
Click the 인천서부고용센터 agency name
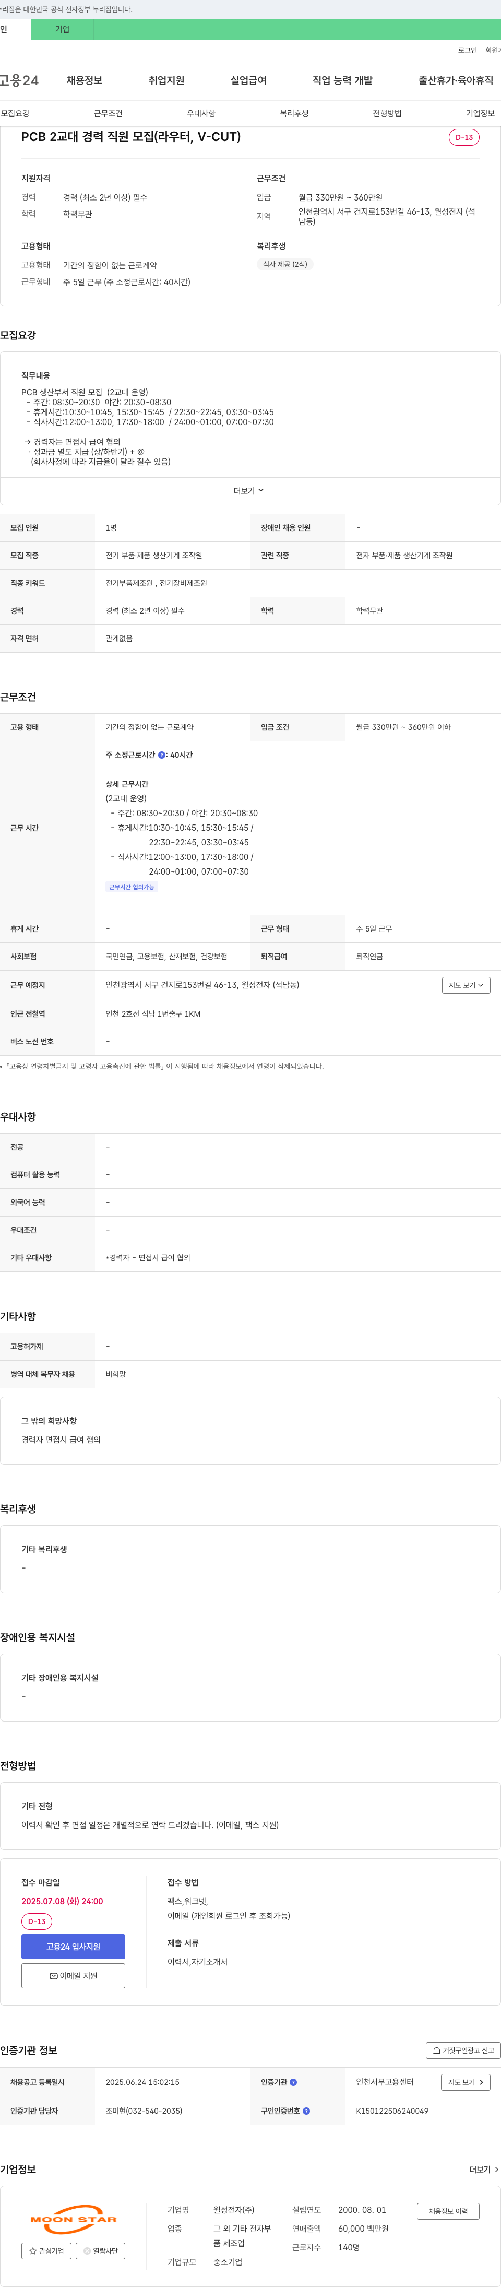coord(385,2082)
